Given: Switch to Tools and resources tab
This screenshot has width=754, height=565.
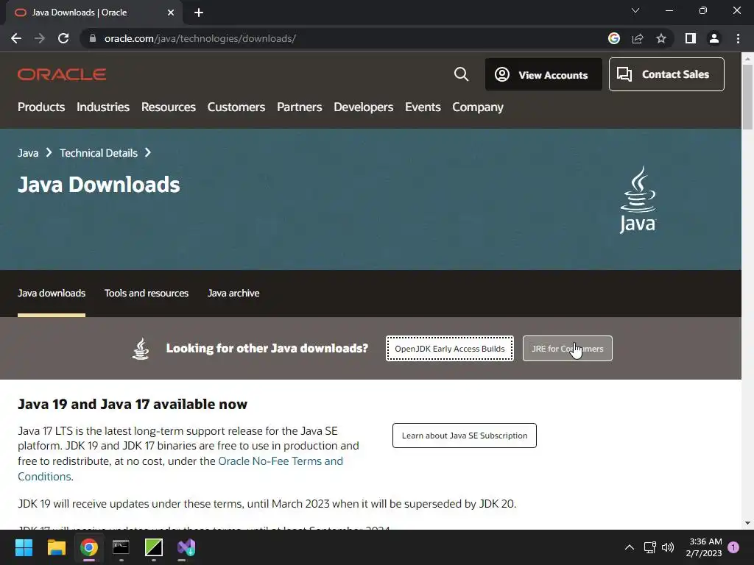Looking at the screenshot, I should pyautogui.click(x=147, y=293).
